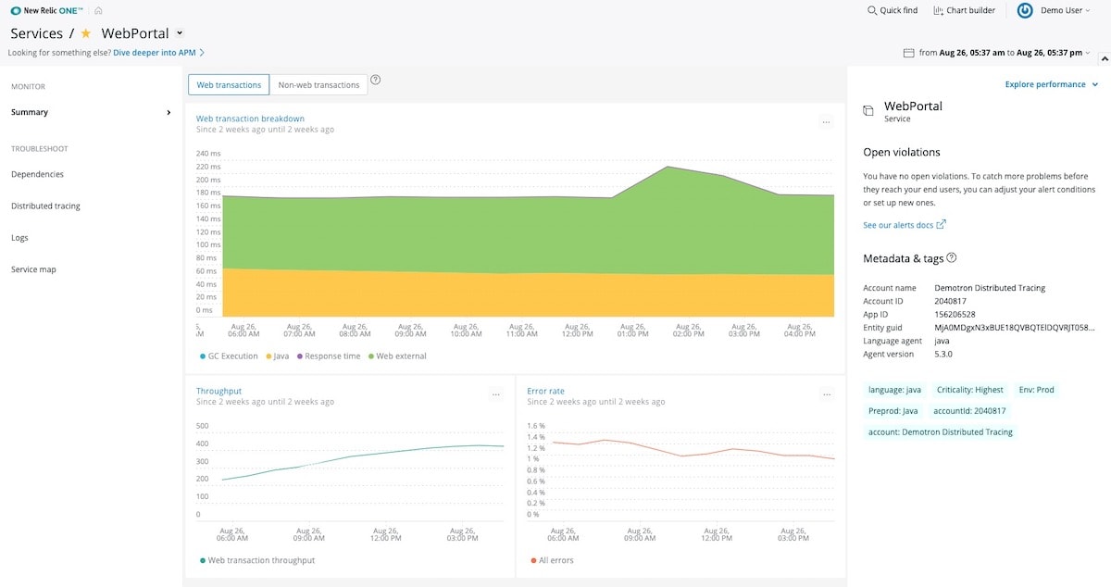Click external link icon by alerts docs
The image size is (1111, 587).
942,224
